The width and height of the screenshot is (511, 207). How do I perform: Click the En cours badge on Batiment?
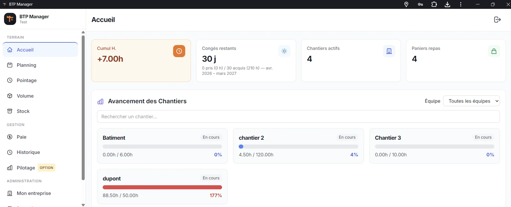[x=211, y=137]
